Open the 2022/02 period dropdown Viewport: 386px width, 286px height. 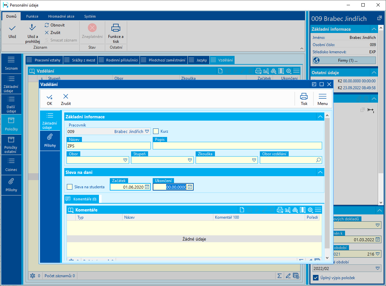pyautogui.click(x=377, y=269)
